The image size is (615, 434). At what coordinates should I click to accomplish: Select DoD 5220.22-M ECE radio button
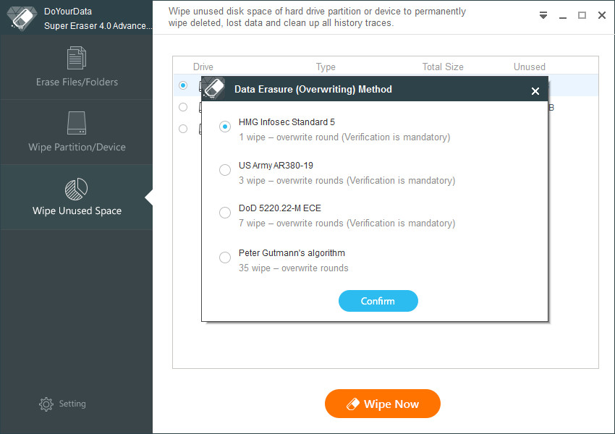(225, 213)
